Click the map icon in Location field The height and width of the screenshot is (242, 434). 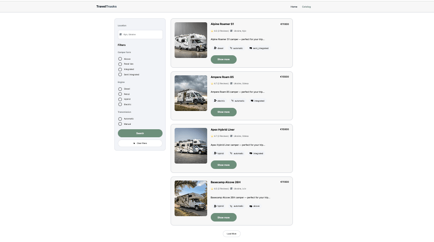pyautogui.click(x=121, y=34)
